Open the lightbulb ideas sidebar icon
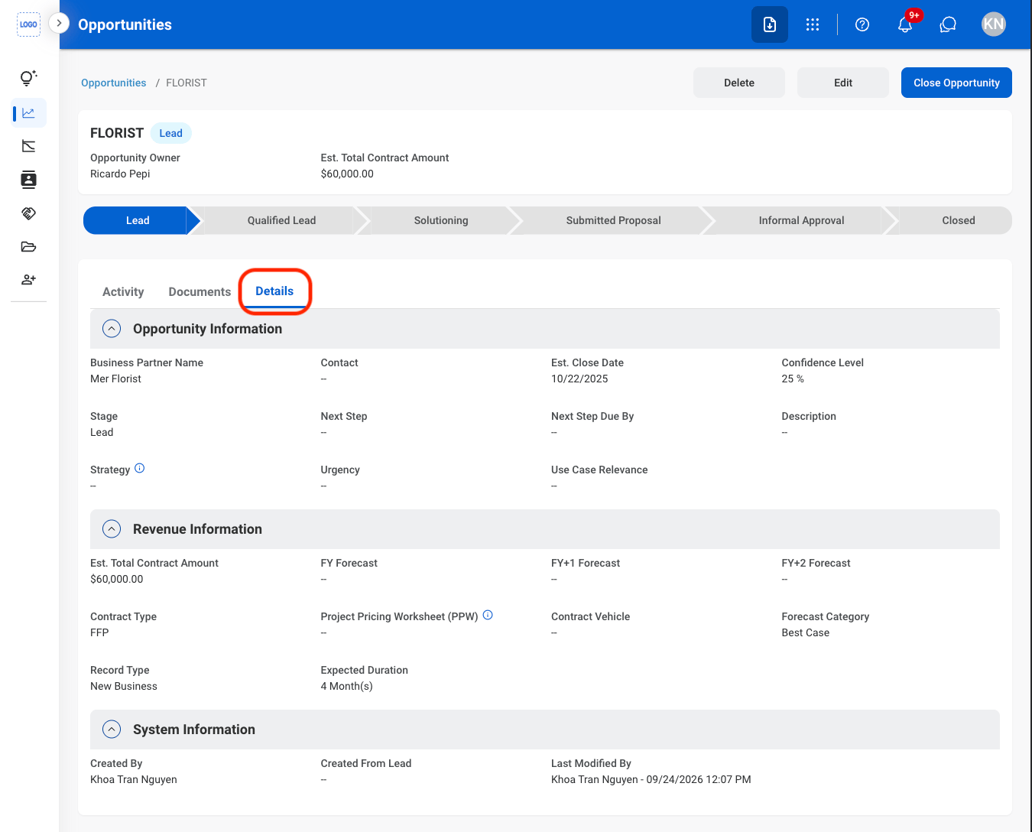The height and width of the screenshot is (832, 1032). (x=28, y=78)
